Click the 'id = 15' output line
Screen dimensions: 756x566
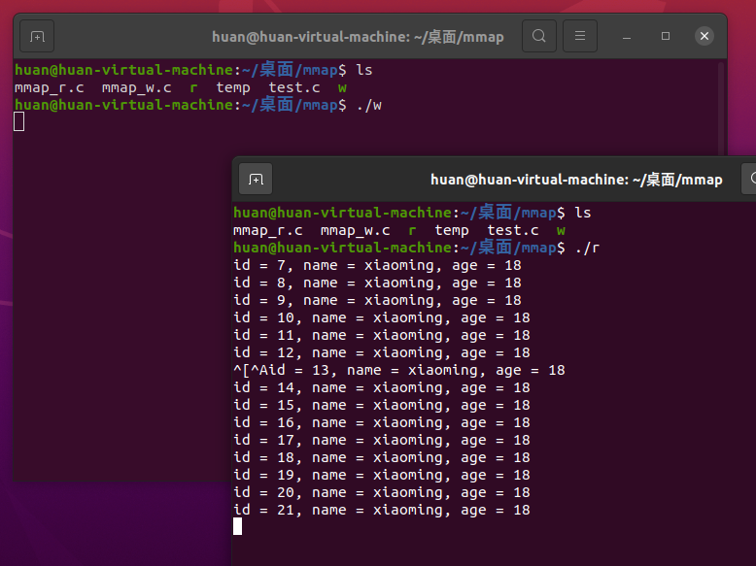point(382,405)
